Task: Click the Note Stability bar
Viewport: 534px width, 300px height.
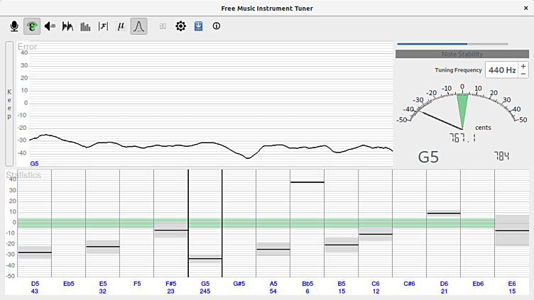Action: point(462,54)
